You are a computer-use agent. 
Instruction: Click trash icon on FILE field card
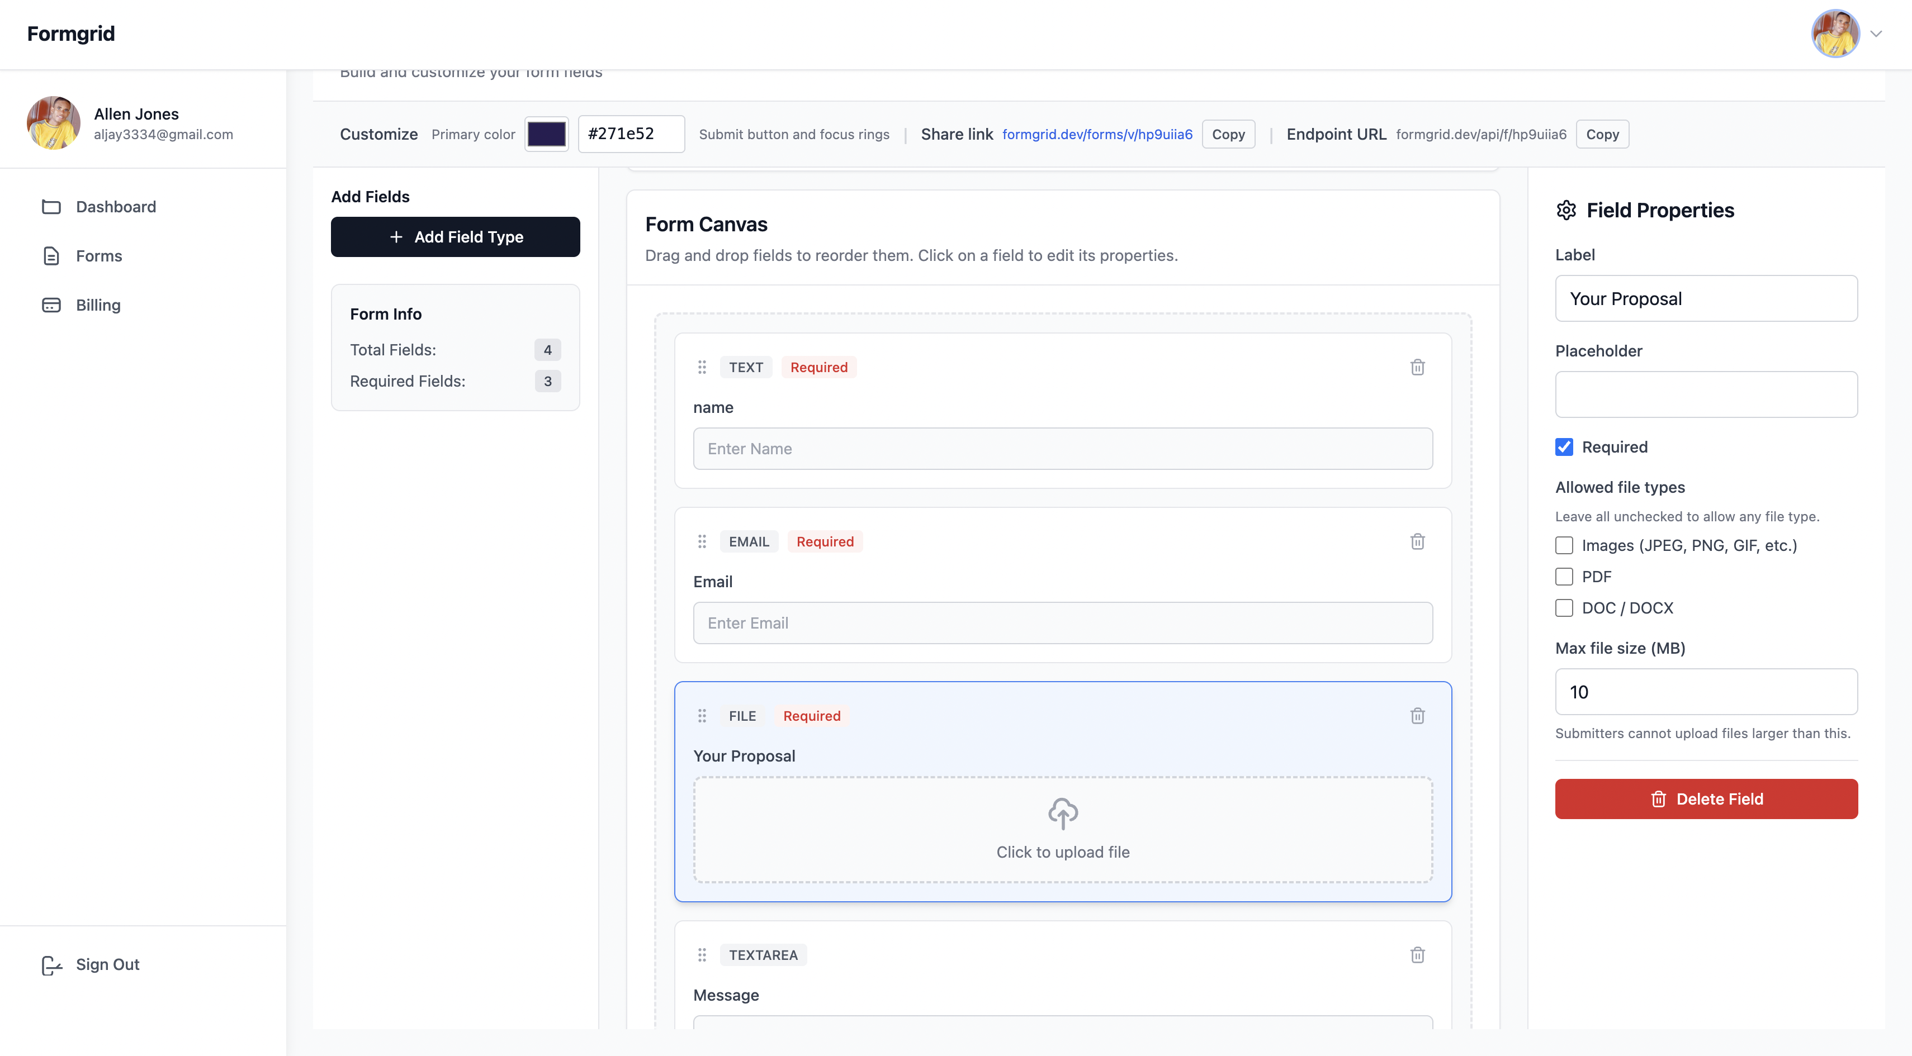(x=1417, y=716)
